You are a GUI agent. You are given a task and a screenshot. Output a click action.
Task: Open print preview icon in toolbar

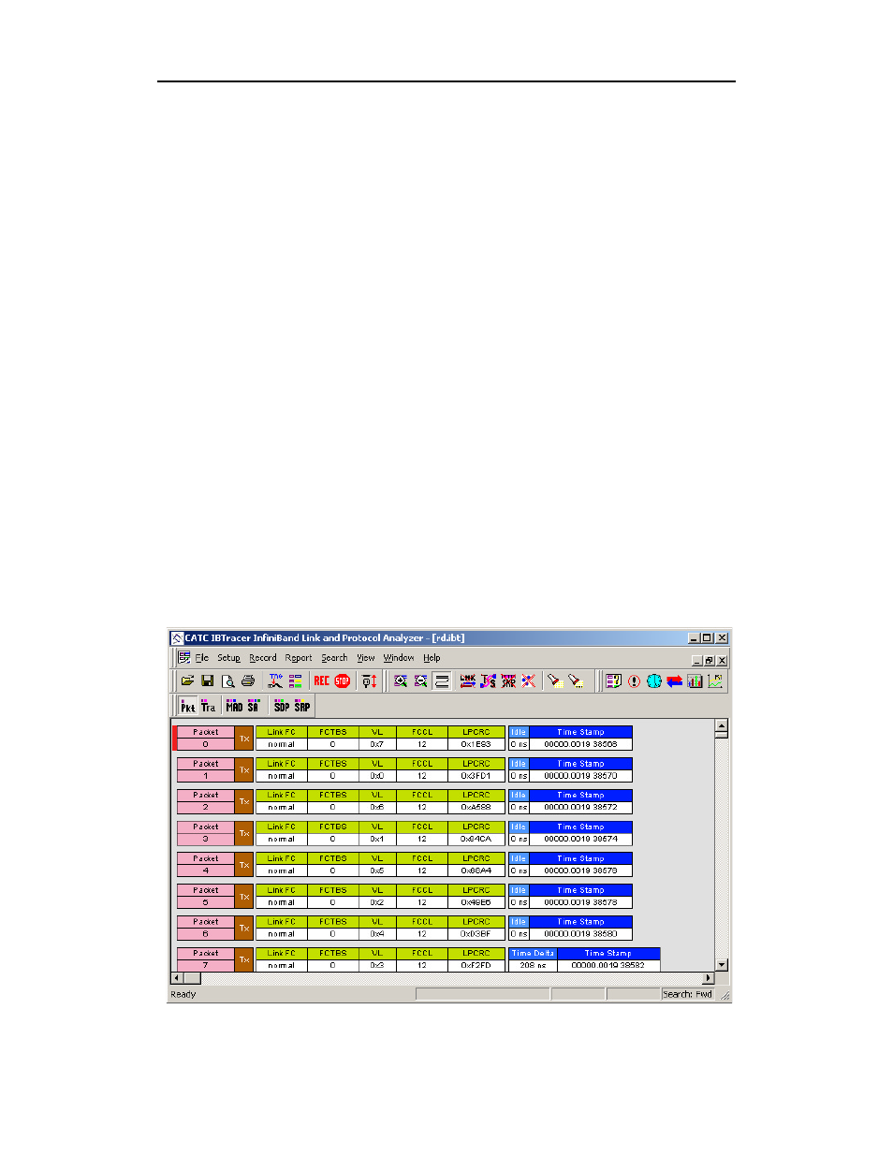click(227, 681)
